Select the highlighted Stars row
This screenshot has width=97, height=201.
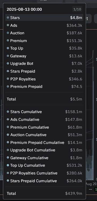click(44, 18)
